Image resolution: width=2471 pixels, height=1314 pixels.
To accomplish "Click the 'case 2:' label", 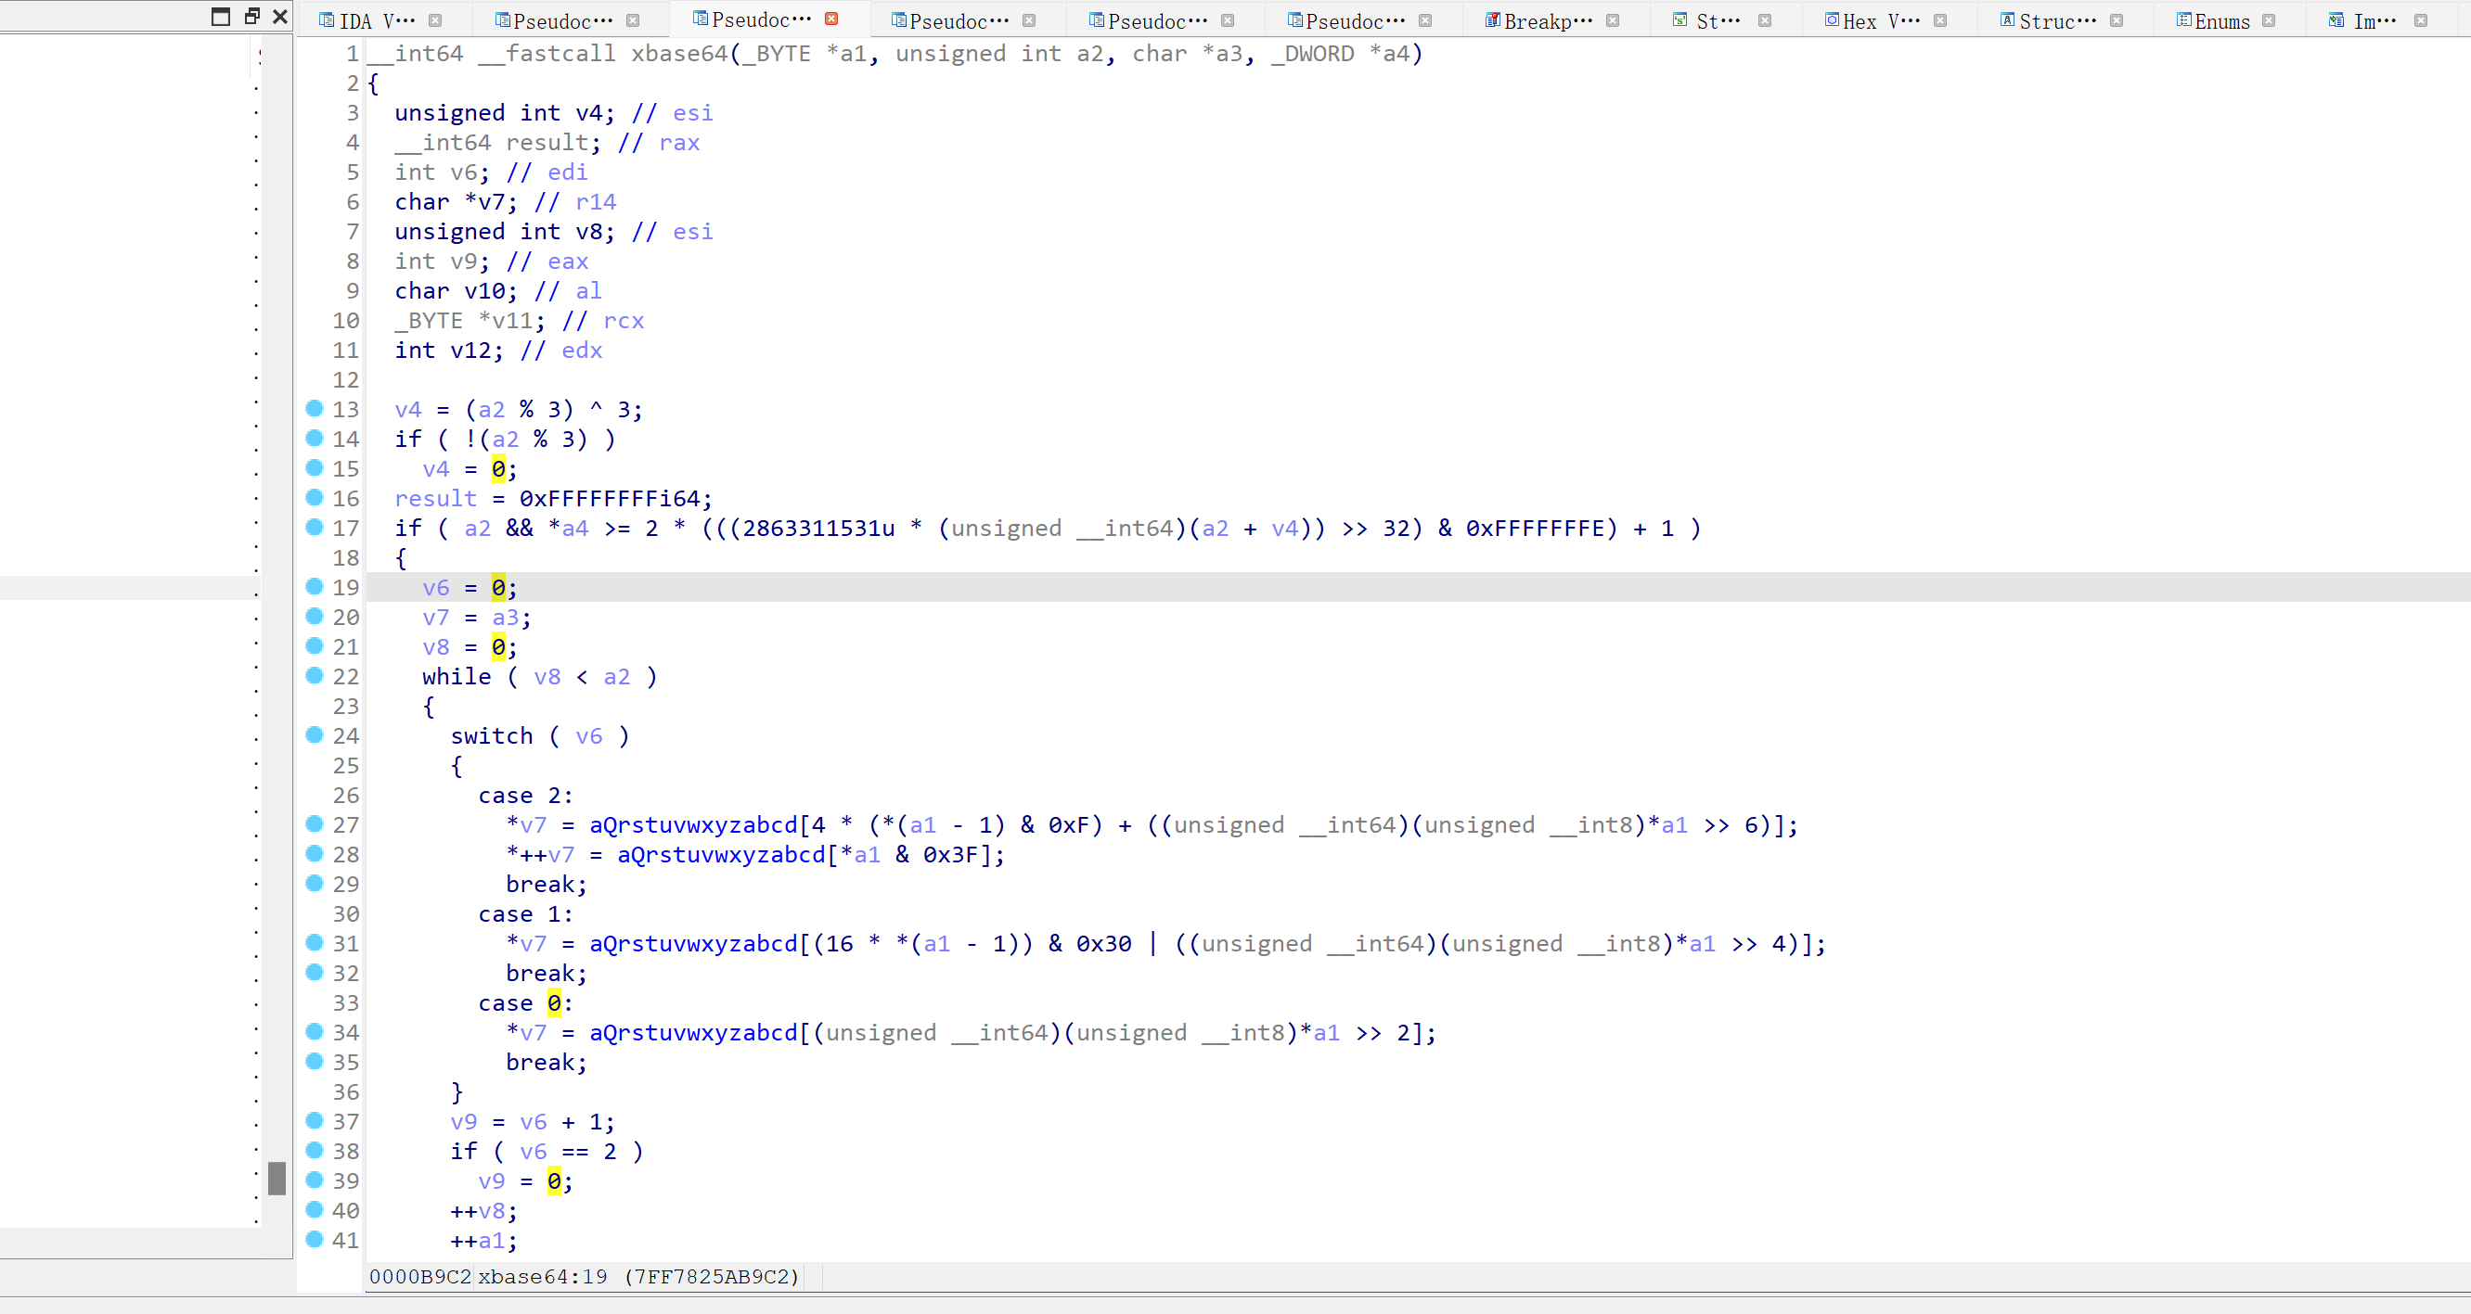I will click(526, 796).
